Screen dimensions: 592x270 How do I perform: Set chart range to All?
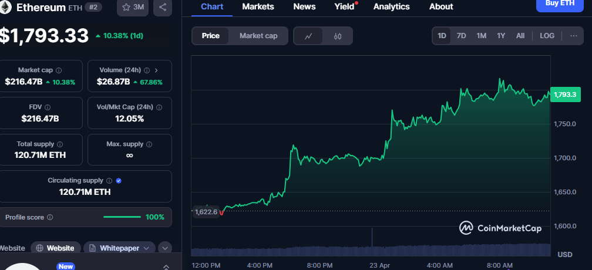click(x=520, y=36)
